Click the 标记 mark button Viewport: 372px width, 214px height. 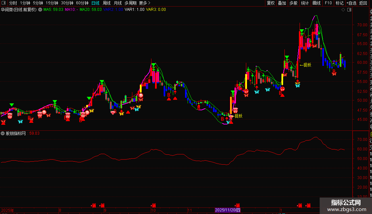coord(339,3)
